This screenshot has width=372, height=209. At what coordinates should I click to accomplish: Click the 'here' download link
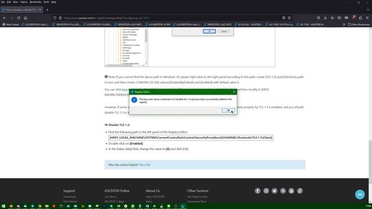click(124, 89)
